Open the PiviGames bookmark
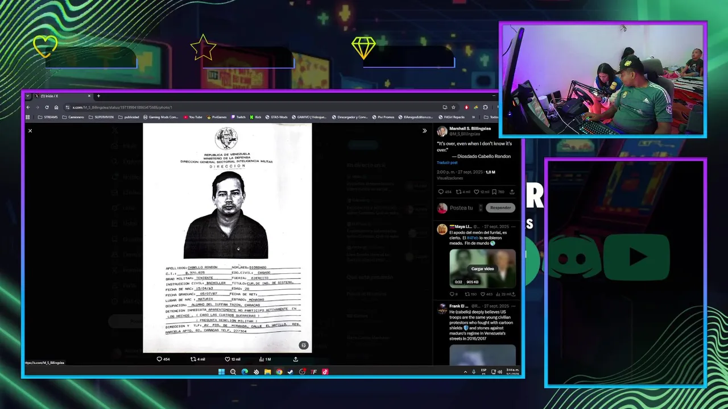The width and height of the screenshot is (728, 409). pos(217,117)
